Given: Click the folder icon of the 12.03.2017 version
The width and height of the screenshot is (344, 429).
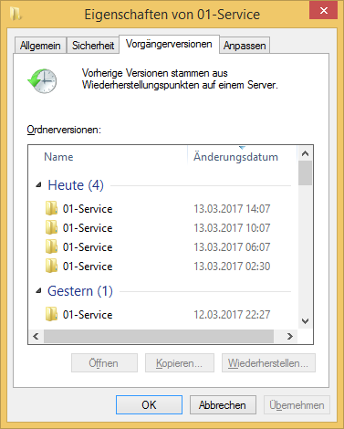Looking at the screenshot, I should pos(51,314).
